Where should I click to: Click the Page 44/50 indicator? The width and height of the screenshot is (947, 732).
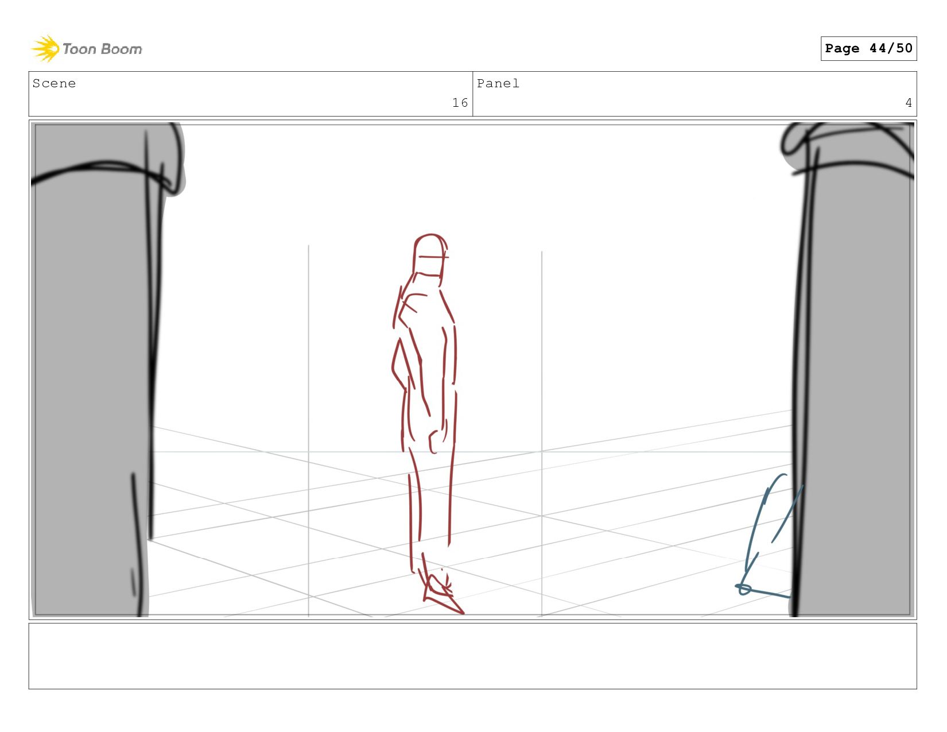tap(868, 48)
